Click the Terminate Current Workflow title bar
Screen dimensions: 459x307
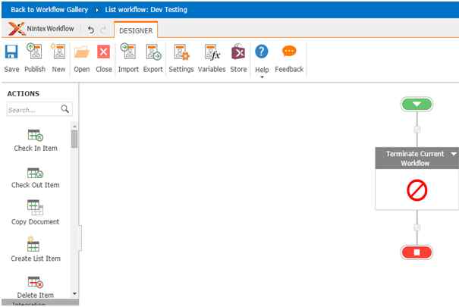[417, 158]
